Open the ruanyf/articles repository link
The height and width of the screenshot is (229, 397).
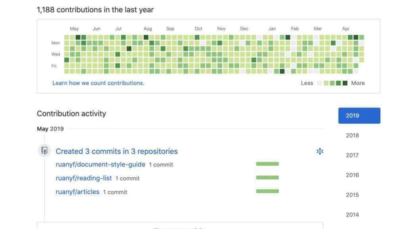77,192
